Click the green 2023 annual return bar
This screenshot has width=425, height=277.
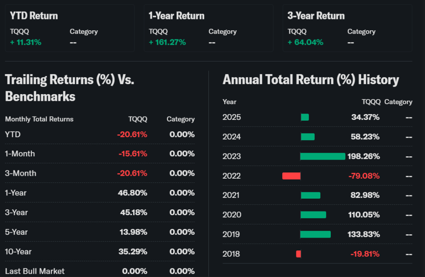(322, 156)
